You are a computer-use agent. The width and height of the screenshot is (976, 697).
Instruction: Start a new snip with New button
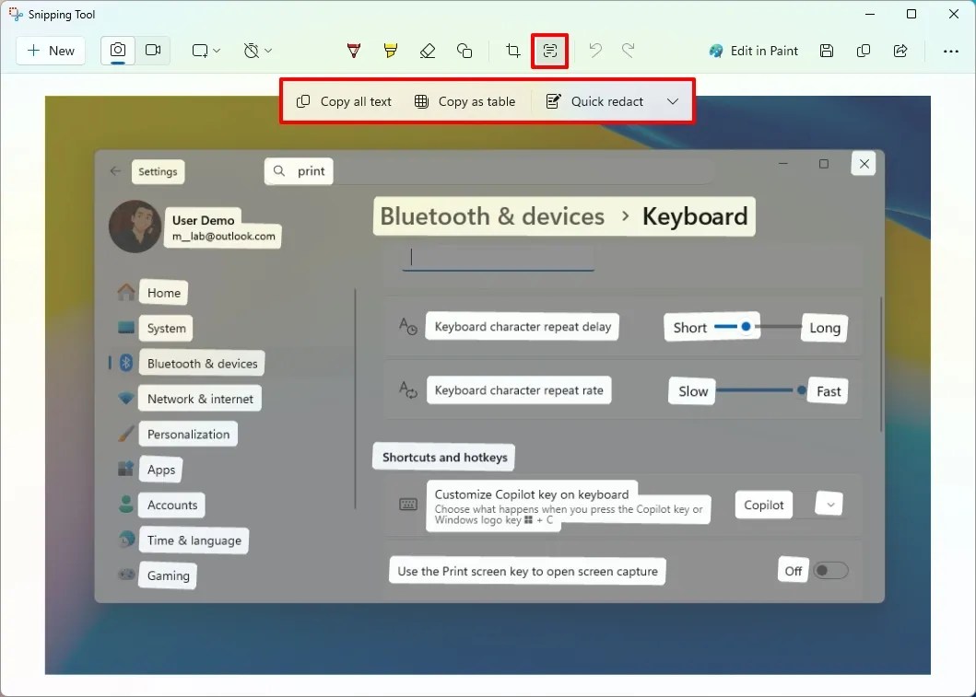51,51
